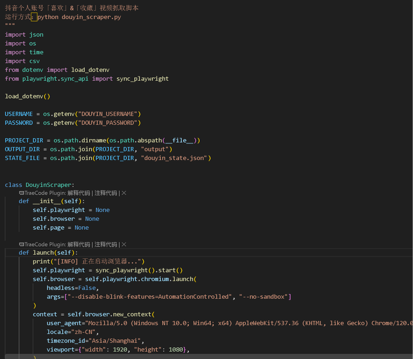Click the horizontal scrollbar at editor bottom
Image resolution: width=413 pixels, height=359 pixels.
coord(209,356)
